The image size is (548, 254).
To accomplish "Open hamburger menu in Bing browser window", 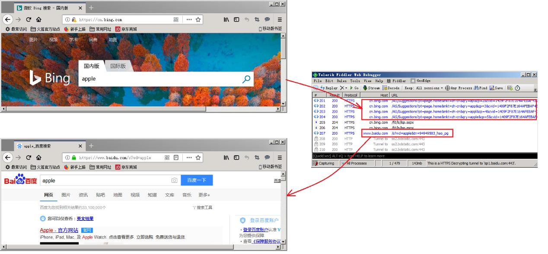I will point(280,19).
